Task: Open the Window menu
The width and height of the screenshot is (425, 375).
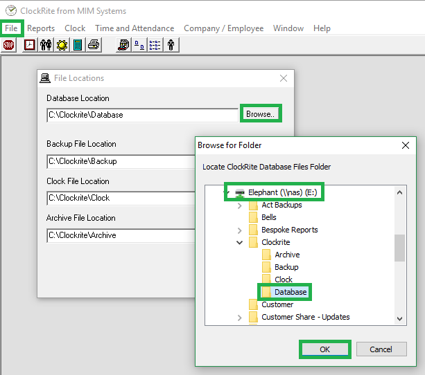Action: [x=288, y=28]
